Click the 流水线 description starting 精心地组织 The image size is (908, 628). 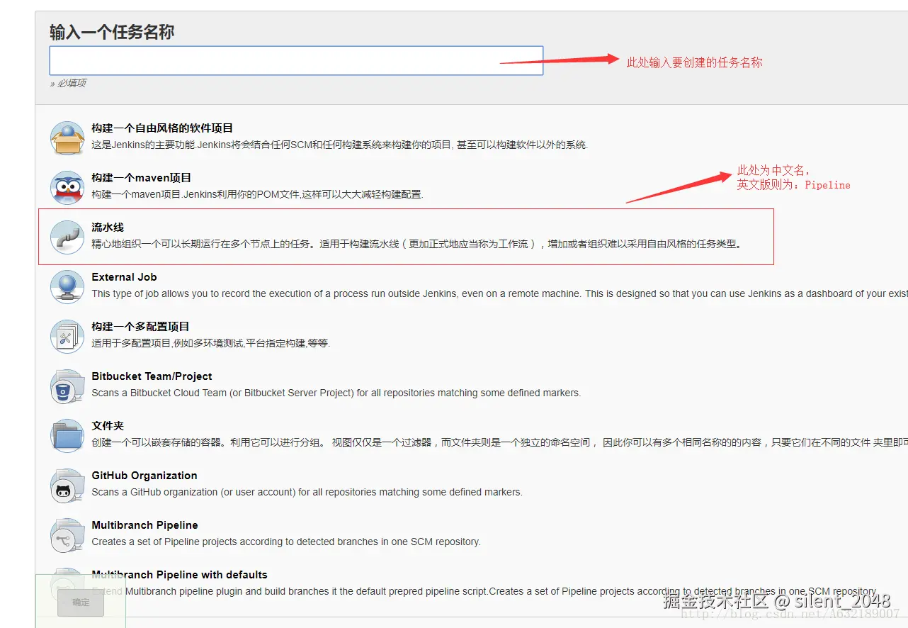tap(416, 244)
